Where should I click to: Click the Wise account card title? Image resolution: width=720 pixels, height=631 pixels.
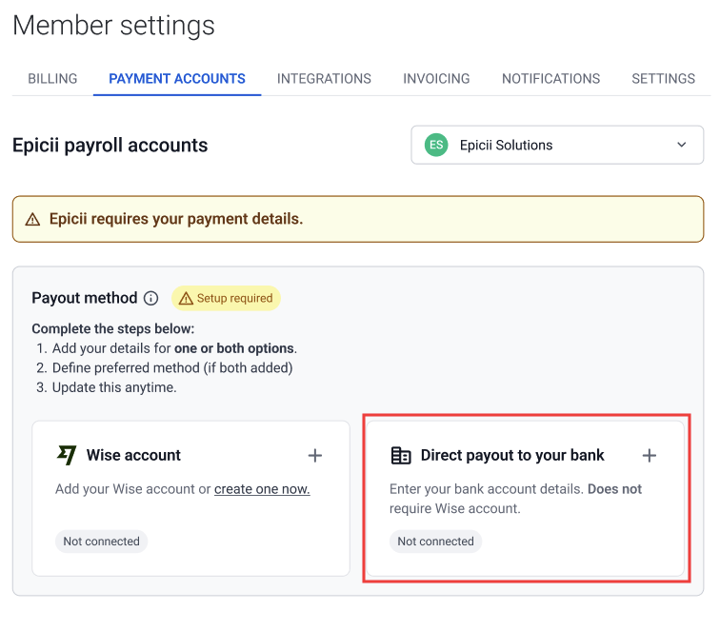pos(133,455)
